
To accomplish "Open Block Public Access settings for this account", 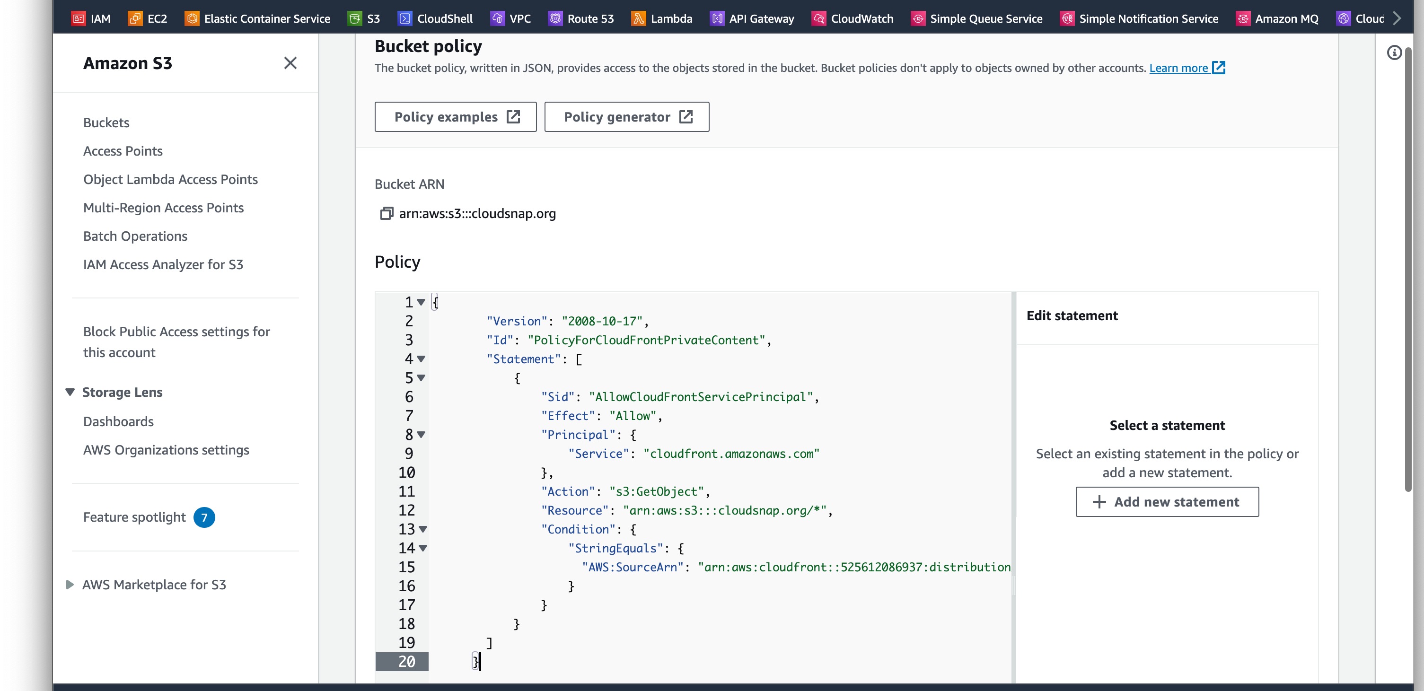I will click(176, 342).
